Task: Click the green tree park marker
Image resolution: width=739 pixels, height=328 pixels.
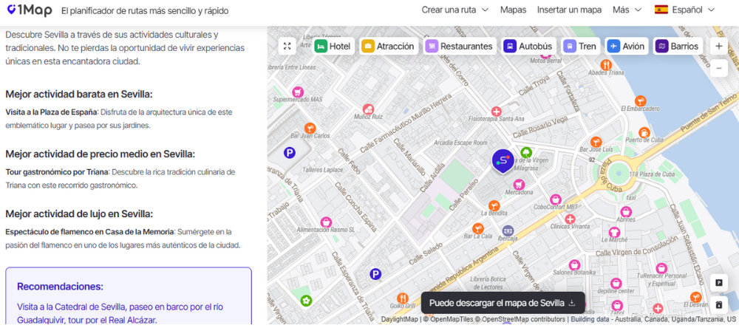Action: [526, 152]
